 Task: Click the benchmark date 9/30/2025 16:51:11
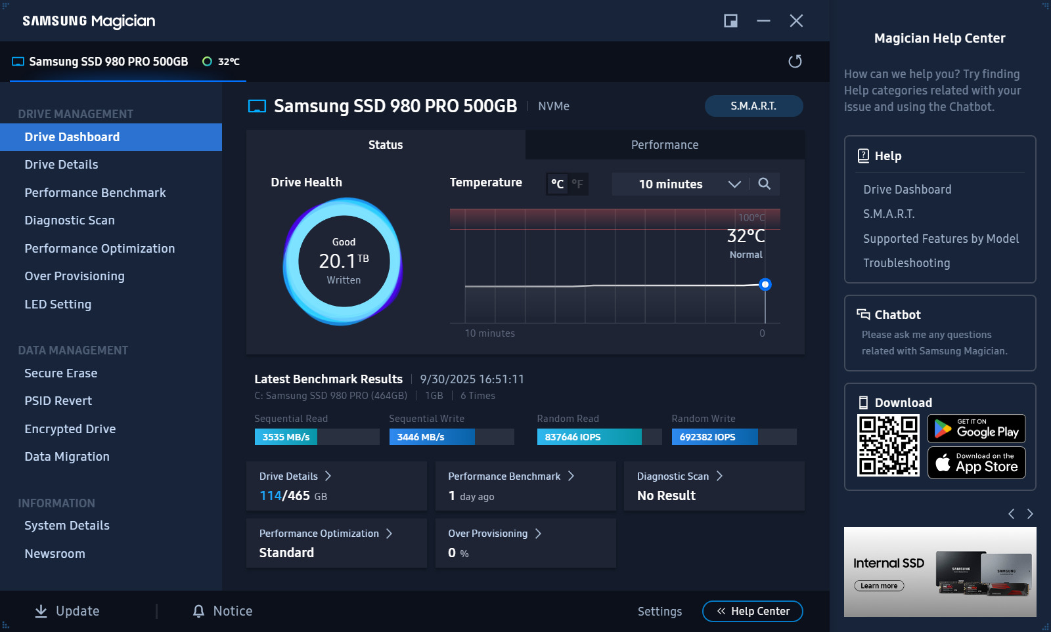click(x=472, y=379)
